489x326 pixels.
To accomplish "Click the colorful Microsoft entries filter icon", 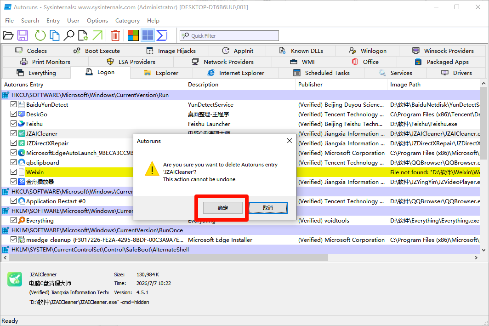I will point(133,35).
